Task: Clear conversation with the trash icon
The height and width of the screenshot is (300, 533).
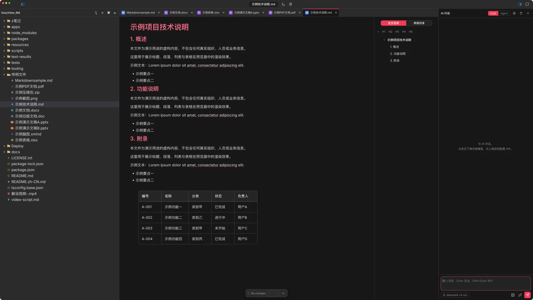Action: pos(521,13)
